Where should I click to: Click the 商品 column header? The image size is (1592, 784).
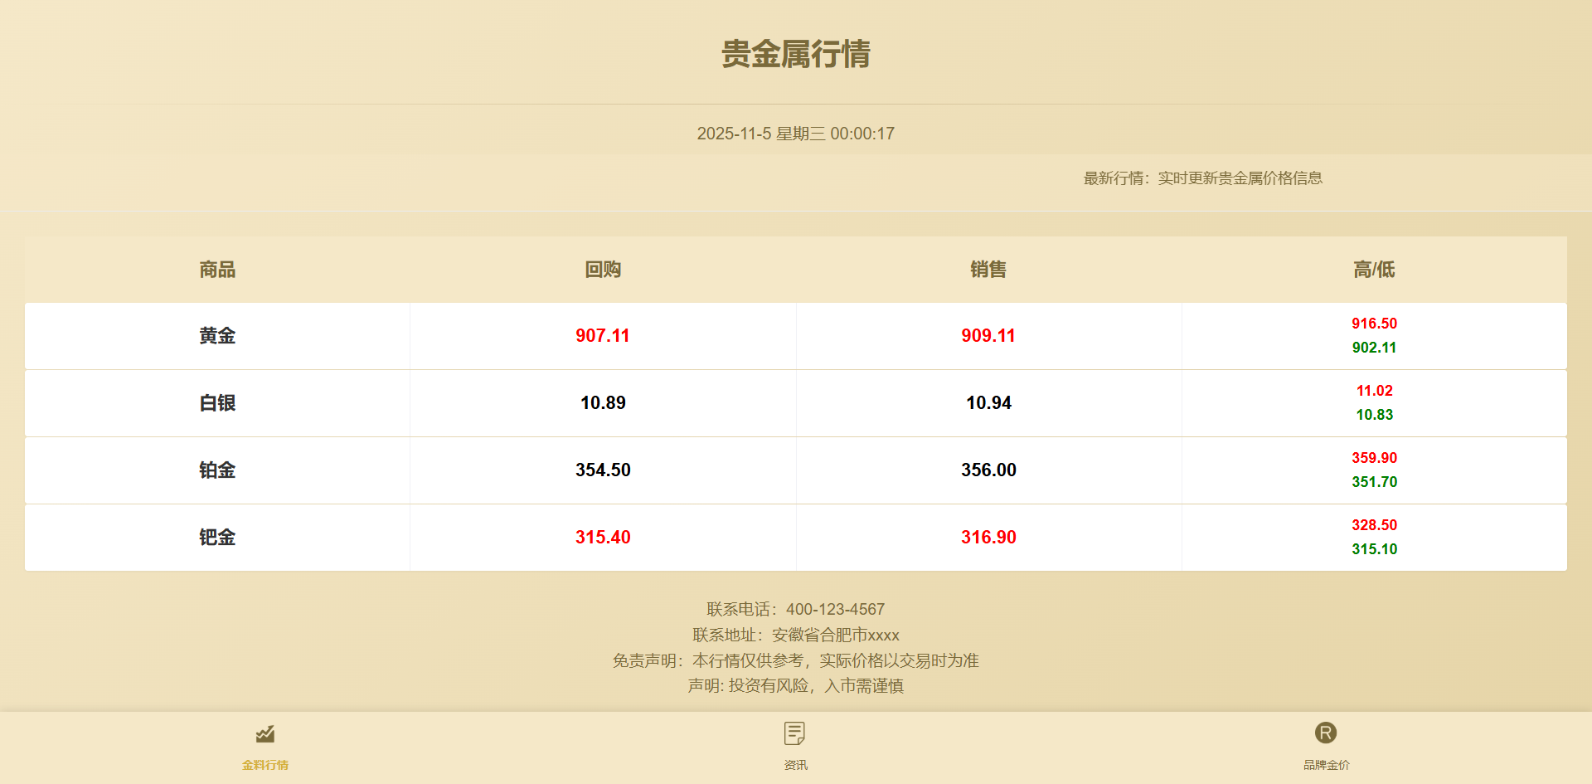click(x=216, y=269)
